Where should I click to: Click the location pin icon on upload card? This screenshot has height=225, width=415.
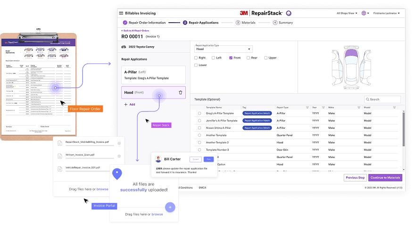tap(117, 174)
